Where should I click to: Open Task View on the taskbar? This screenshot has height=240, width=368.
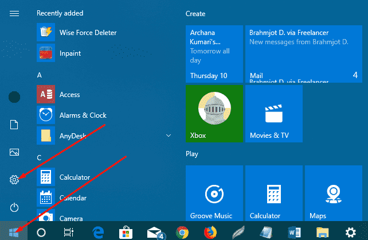tap(69, 233)
